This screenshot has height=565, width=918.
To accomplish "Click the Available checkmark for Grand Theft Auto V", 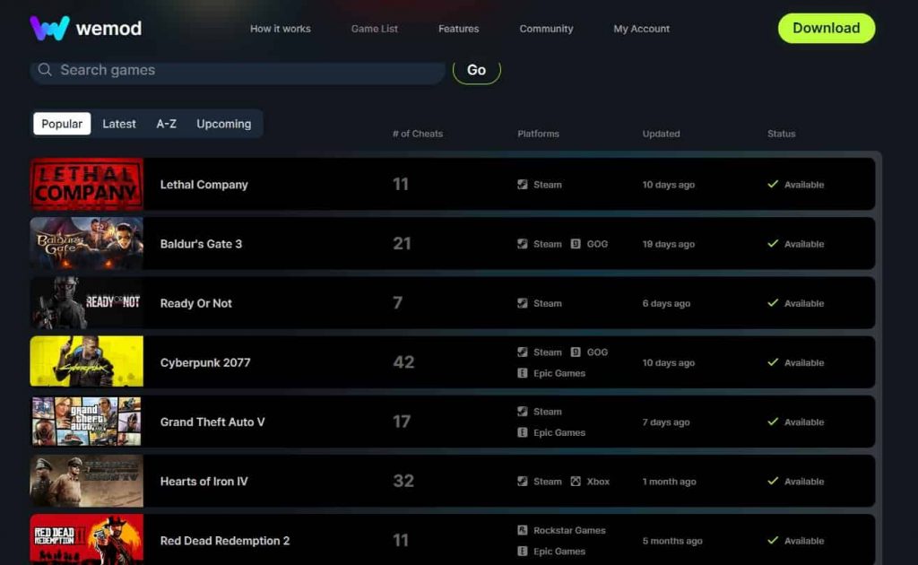I will click(773, 422).
